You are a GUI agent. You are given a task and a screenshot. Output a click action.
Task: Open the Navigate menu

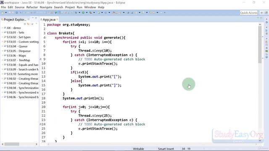click(x=46, y=7)
